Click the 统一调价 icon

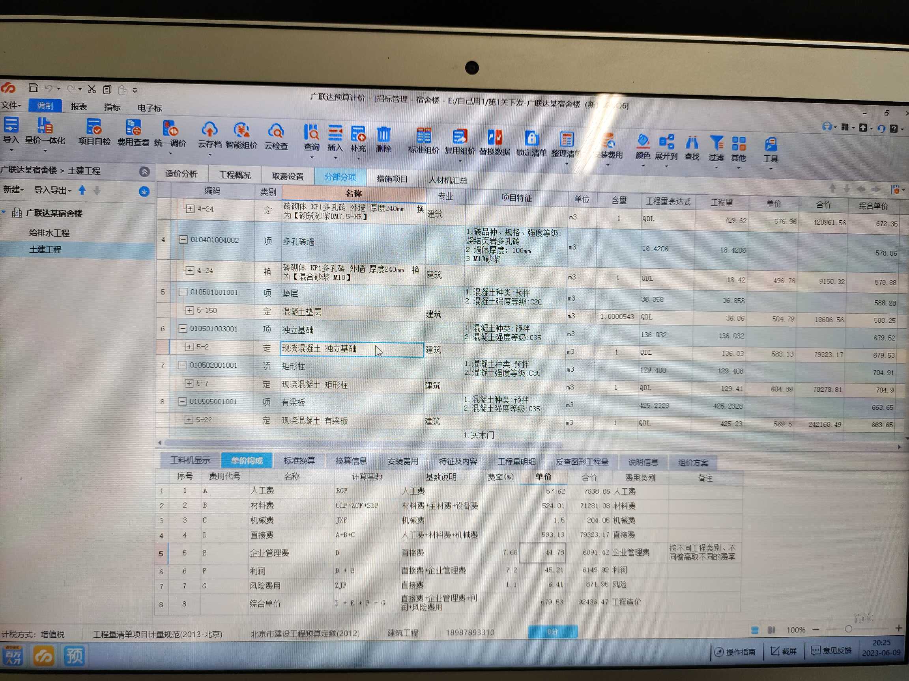tap(170, 128)
